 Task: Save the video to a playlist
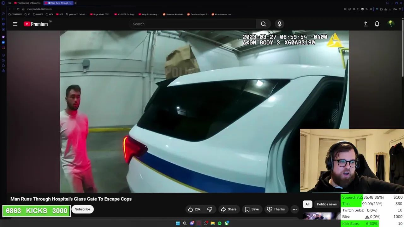pyautogui.click(x=252, y=209)
